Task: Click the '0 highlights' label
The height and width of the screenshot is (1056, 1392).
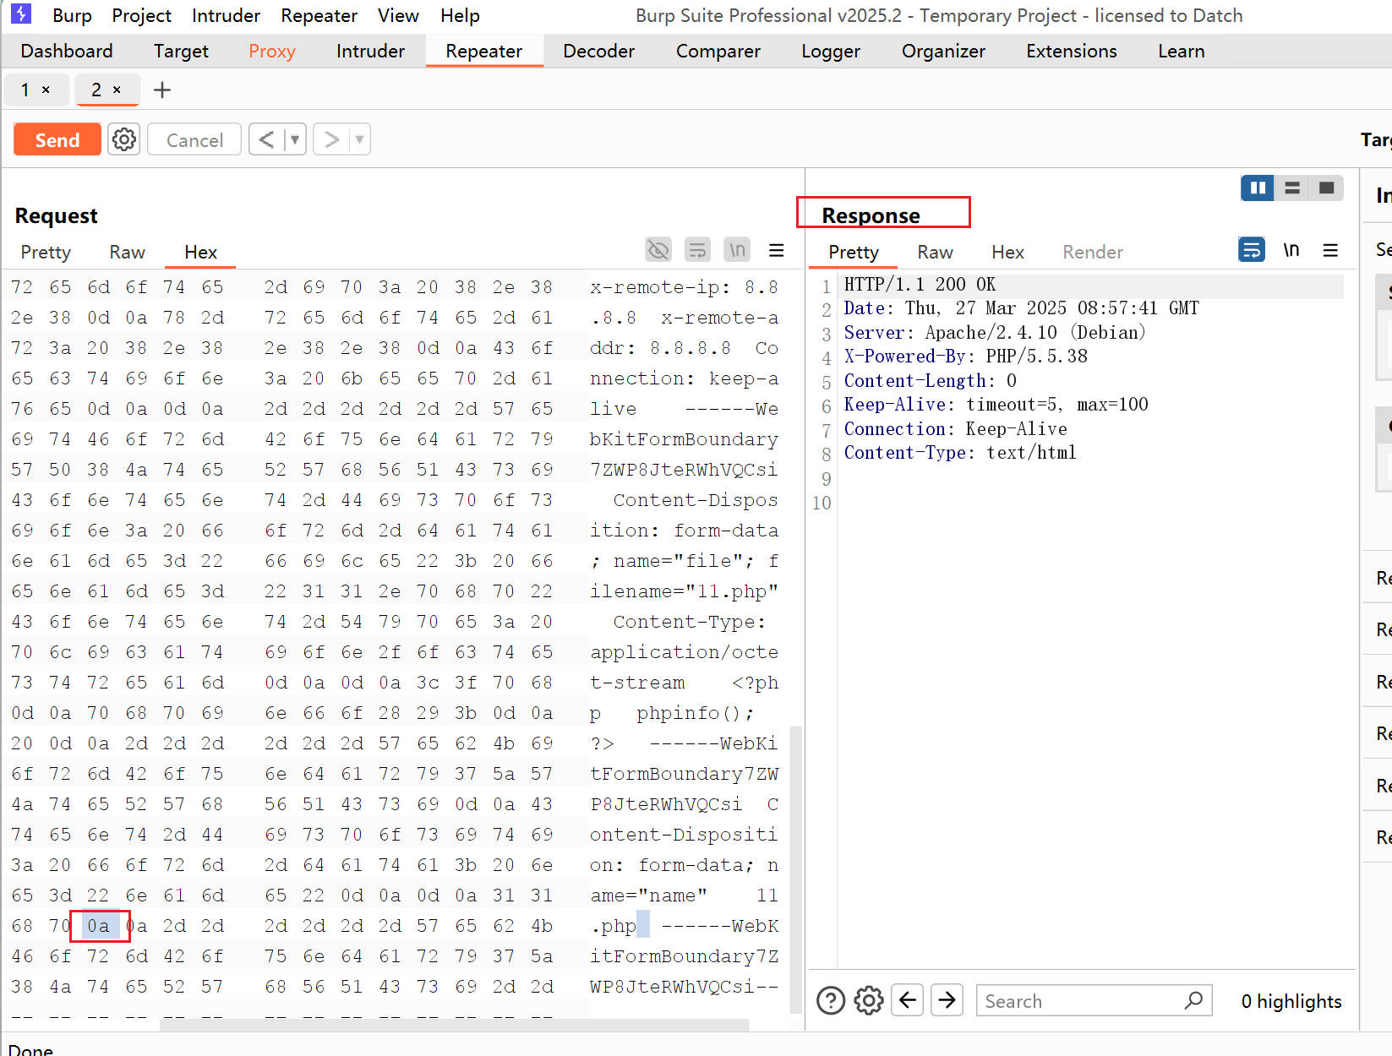Action: [x=1291, y=1001]
